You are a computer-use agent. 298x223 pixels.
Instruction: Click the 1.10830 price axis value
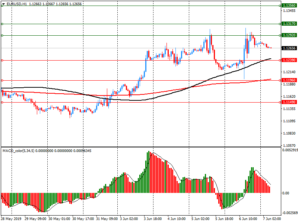coord(289,133)
